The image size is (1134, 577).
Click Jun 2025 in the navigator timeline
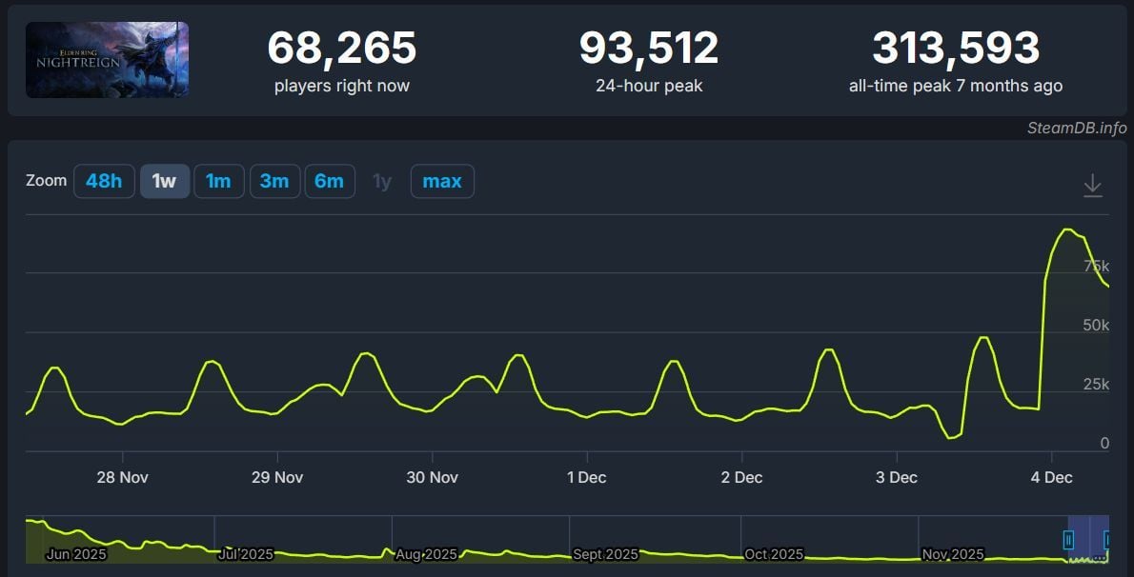(x=76, y=554)
